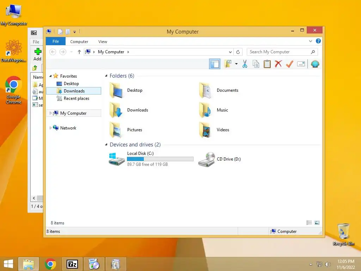Viewport: 361px width, 271px height.
Task: Open the recent locations dropdown arrow
Action: pyautogui.click(x=71, y=52)
